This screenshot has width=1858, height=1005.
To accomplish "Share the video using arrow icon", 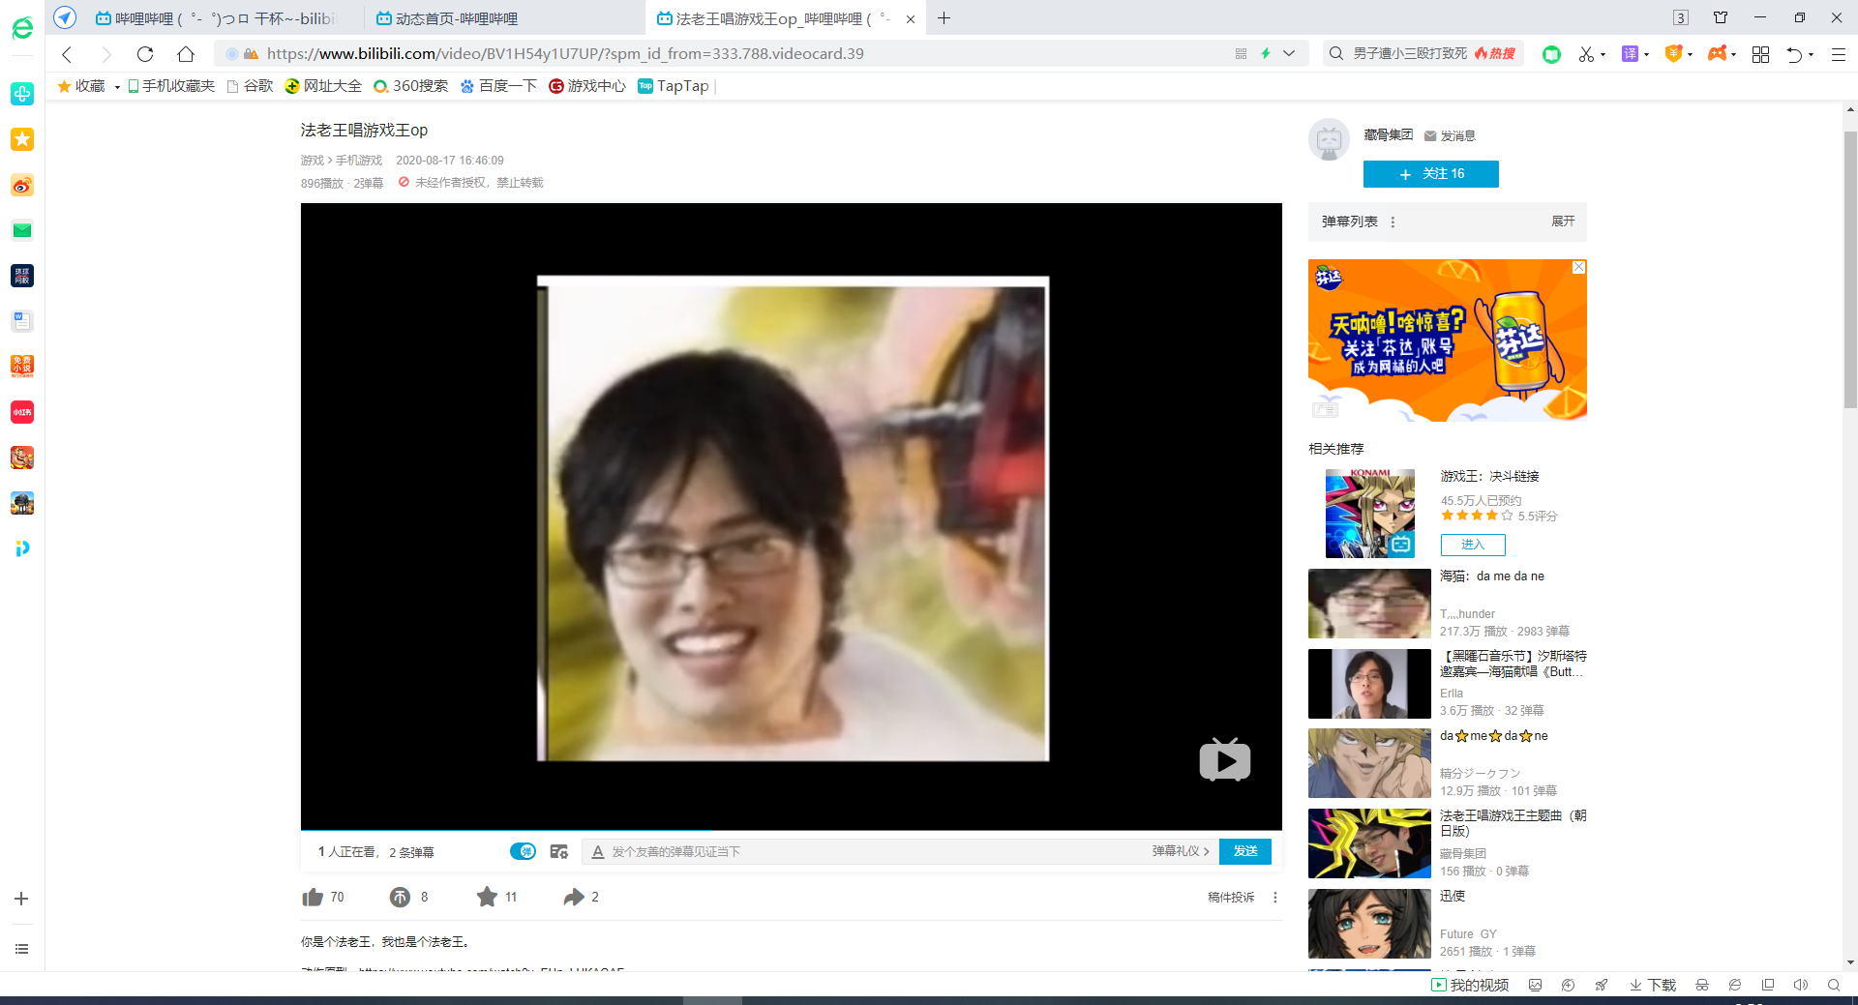I will tap(574, 898).
